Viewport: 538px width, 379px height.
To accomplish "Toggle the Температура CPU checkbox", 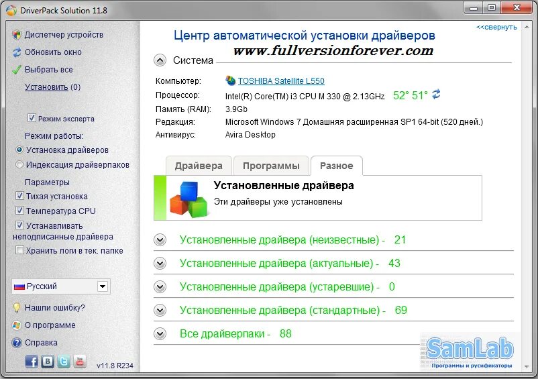I will [x=19, y=211].
